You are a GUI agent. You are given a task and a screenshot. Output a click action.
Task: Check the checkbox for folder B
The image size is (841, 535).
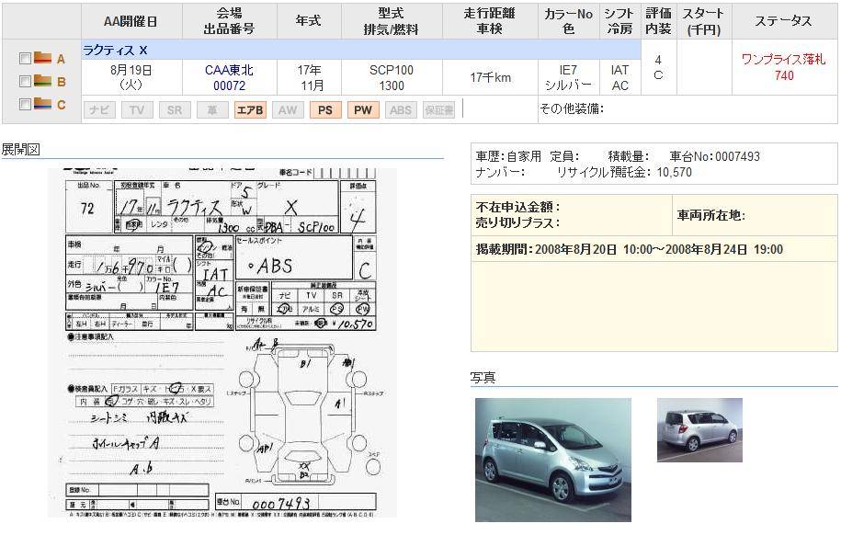(25, 81)
